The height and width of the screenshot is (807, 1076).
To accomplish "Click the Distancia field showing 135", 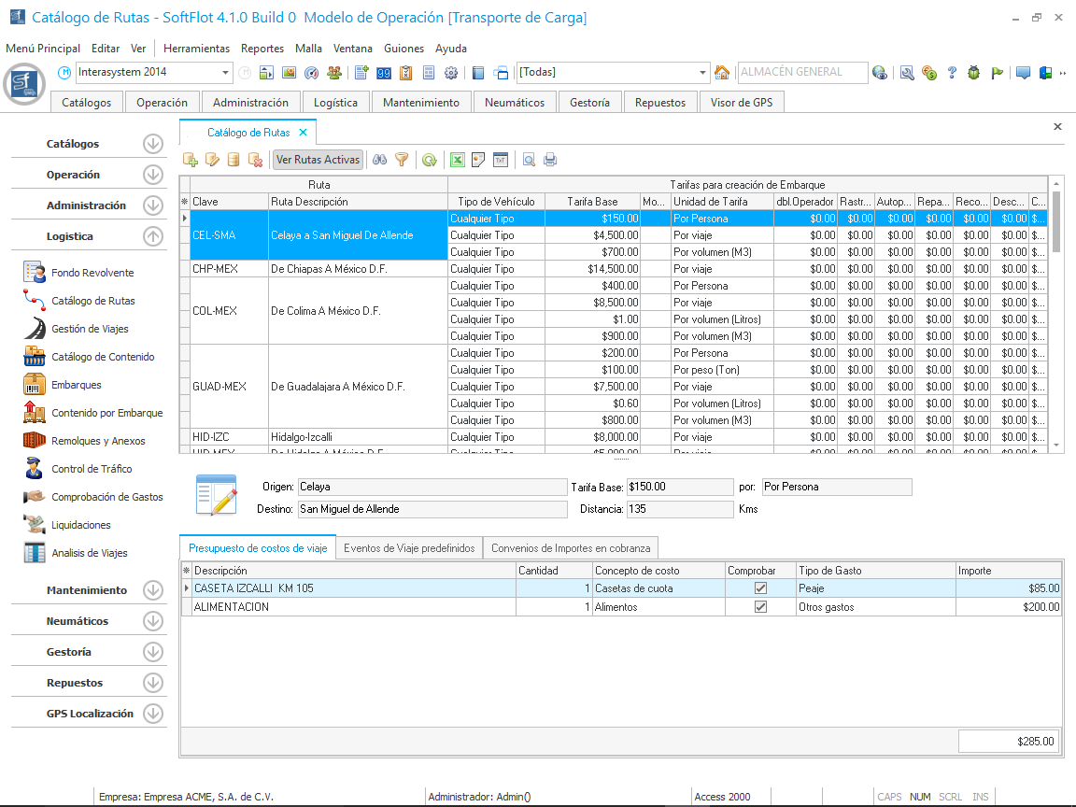I will [x=679, y=509].
